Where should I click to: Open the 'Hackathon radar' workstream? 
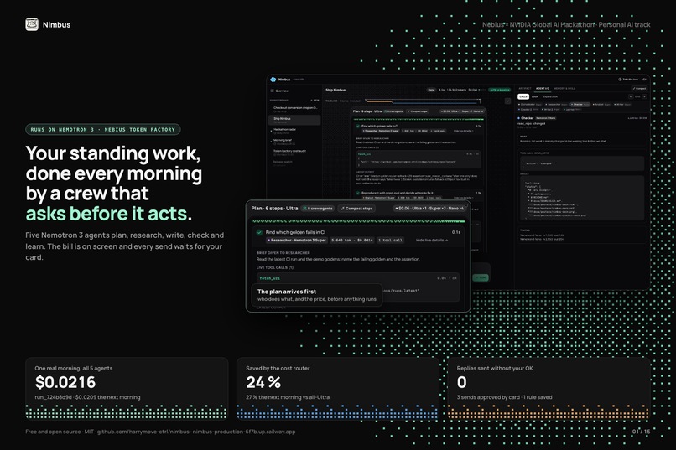point(295,131)
